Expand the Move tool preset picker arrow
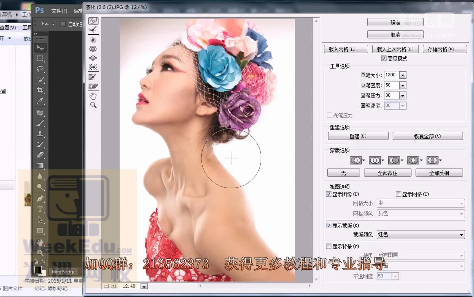Screen dimensions: 474x297 click(53, 24)
